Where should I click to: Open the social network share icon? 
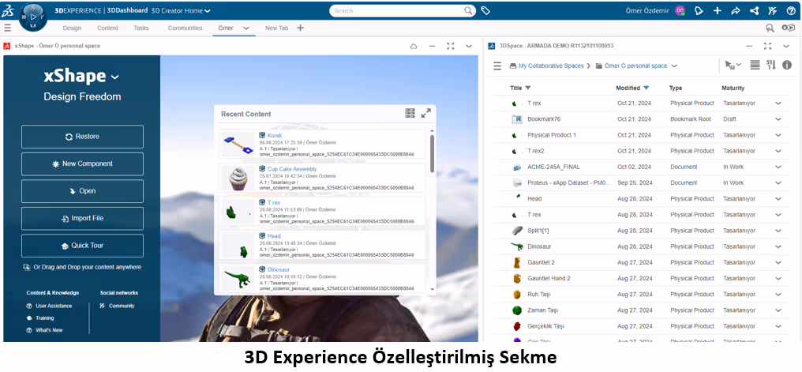[x=754, y=10]
